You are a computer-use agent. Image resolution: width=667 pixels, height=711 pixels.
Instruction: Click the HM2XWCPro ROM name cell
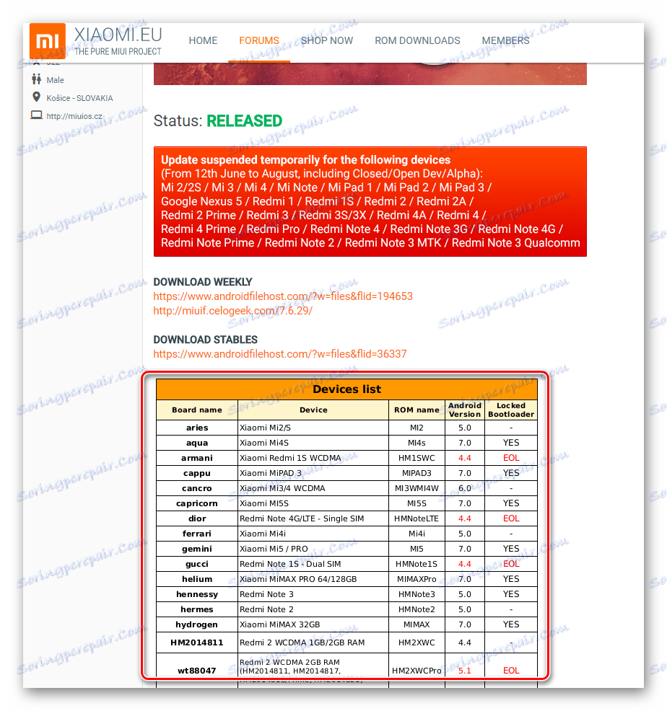[x=417, y=670]
